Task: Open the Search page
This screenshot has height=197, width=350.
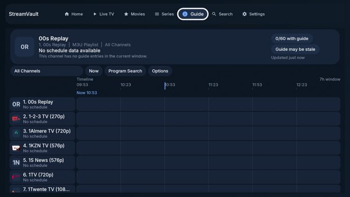Action: coord(222,14)
